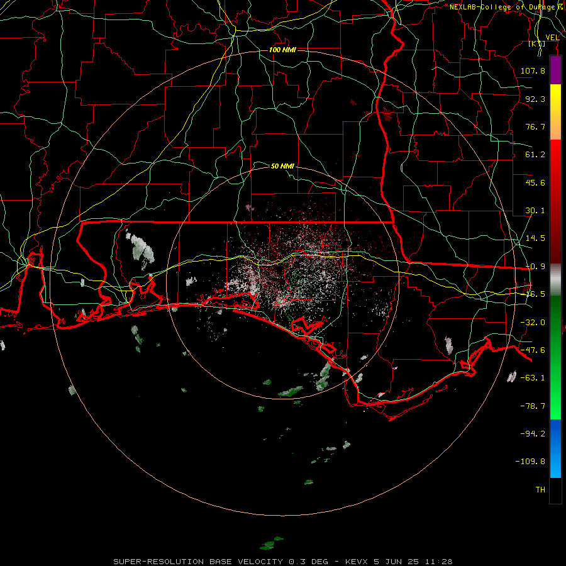Screen dimensions: 566x566
Task: Select the 14.5 velocity scale value
Action: pos(535,238)
